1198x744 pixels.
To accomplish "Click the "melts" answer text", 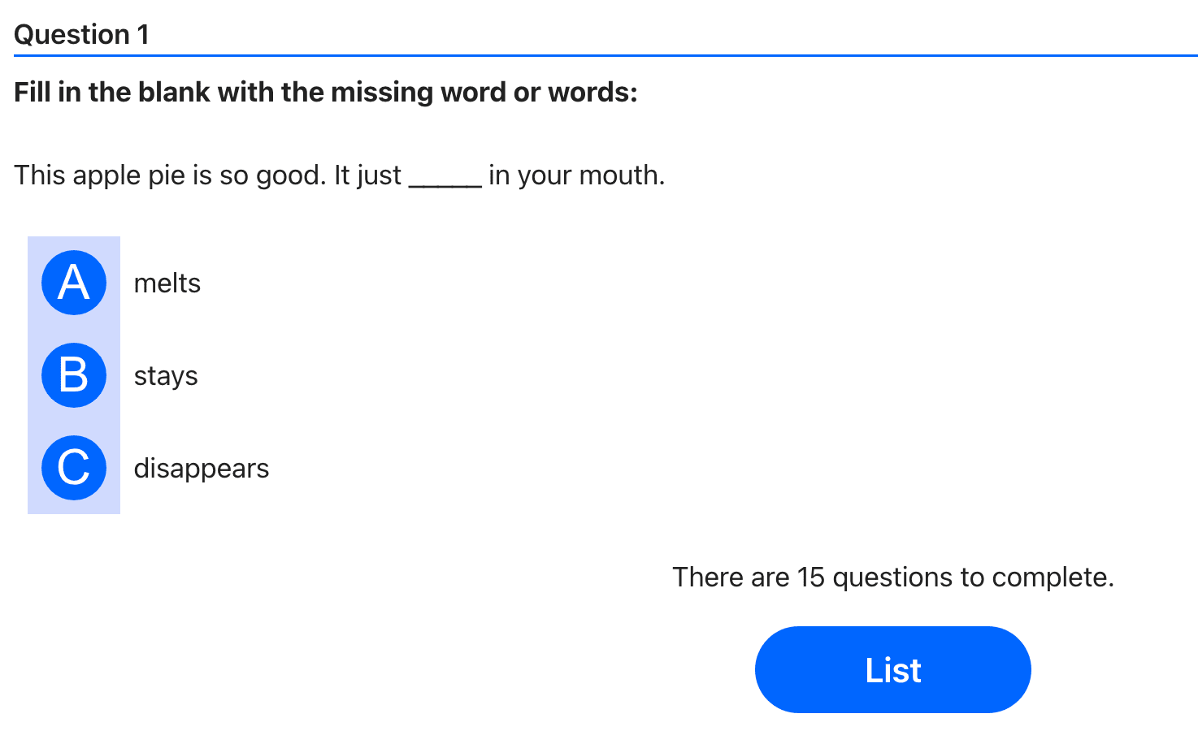I will click(167, 283).
